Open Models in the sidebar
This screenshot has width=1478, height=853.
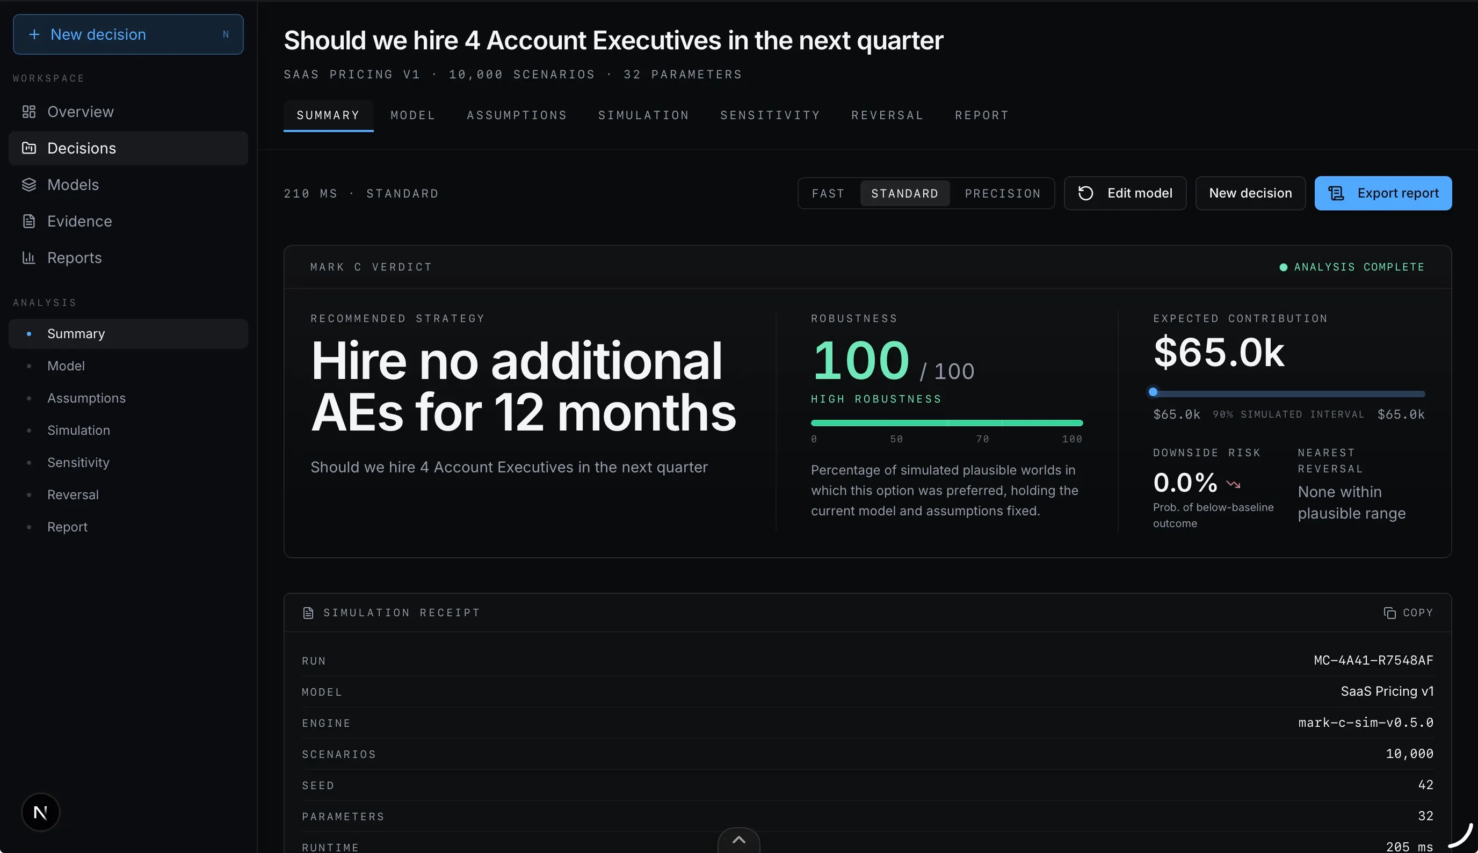pyautogui.click(x=128, y=185)
